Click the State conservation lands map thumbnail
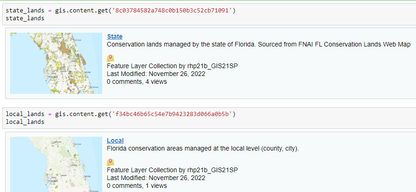The width and height of the screenshot is (416, 192). click(56, 63)
